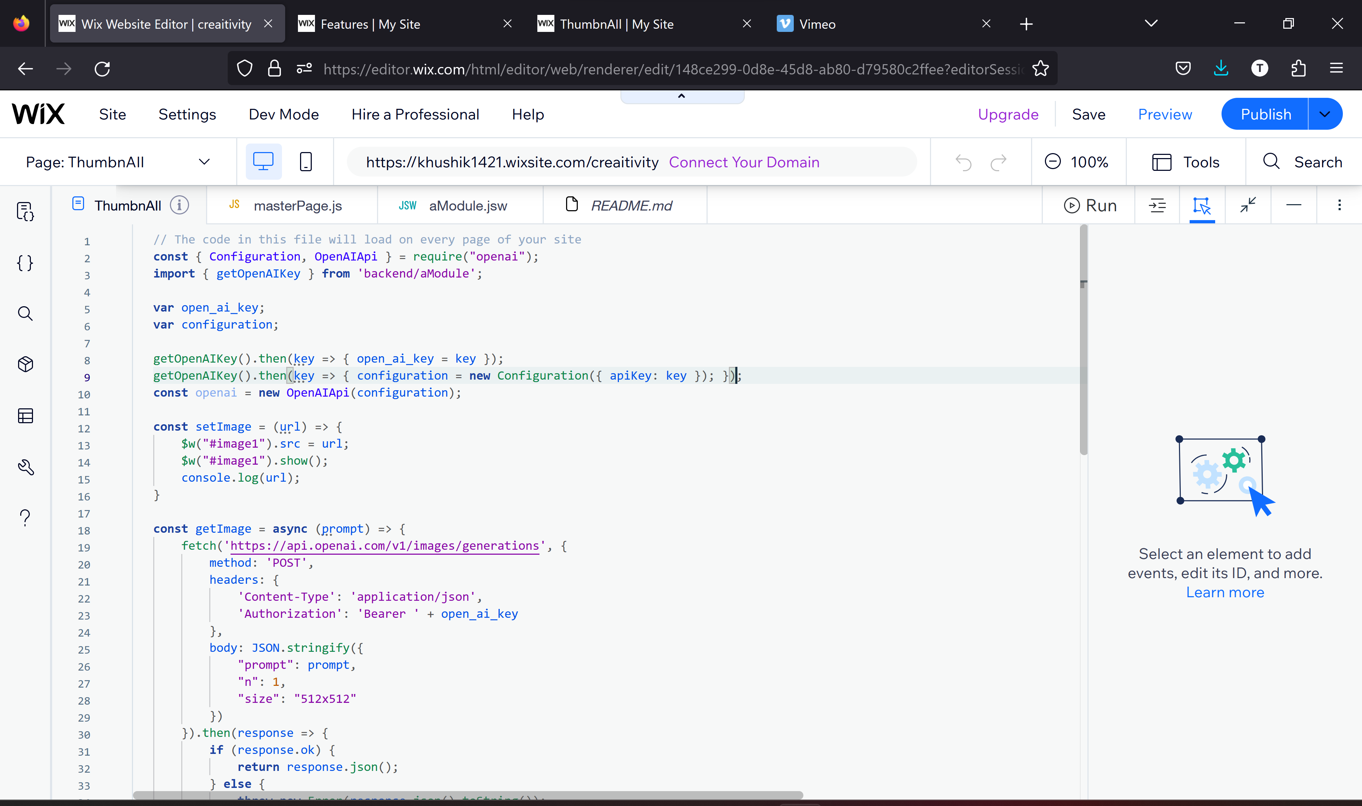
Task: Open the Dev Mode menu
Action: click(283, 114)
